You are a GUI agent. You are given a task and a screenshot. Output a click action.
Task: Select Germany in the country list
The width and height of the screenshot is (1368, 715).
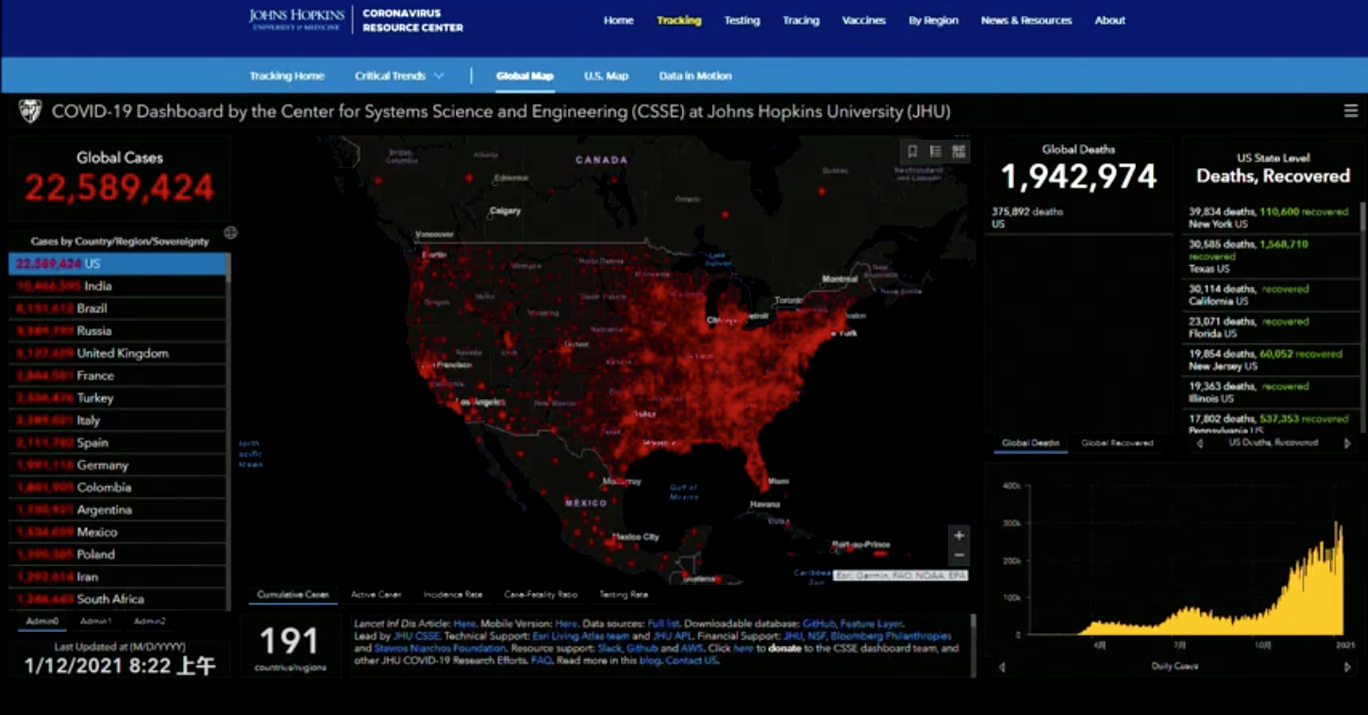click(118, 465)
